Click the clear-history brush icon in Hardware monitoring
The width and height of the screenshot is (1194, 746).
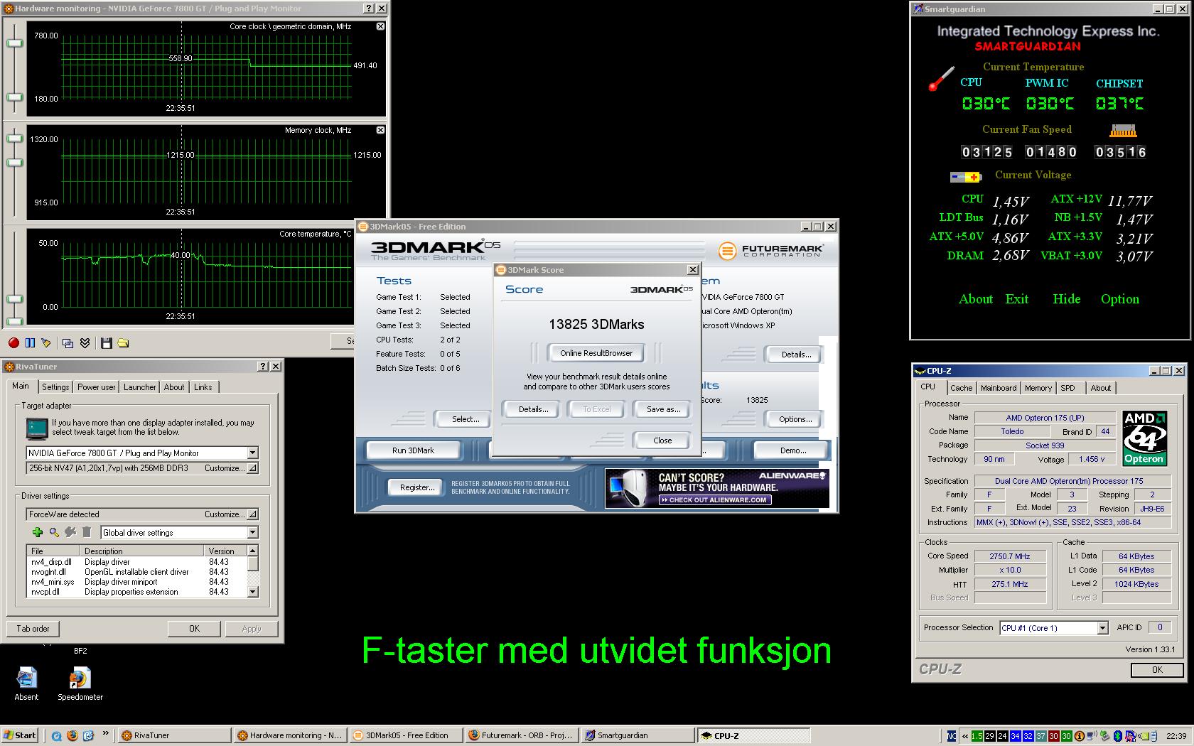[x=46, y=343]
